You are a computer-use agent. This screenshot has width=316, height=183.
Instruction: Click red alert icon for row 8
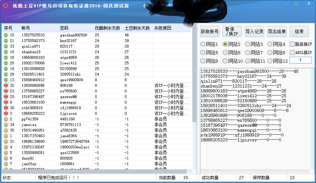click(x=6, y=102)
